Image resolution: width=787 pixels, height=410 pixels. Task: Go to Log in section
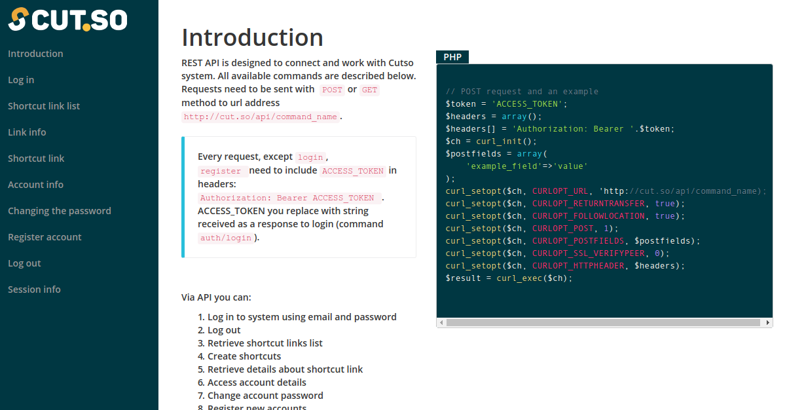pyautogui.click(x=21, y=80)
